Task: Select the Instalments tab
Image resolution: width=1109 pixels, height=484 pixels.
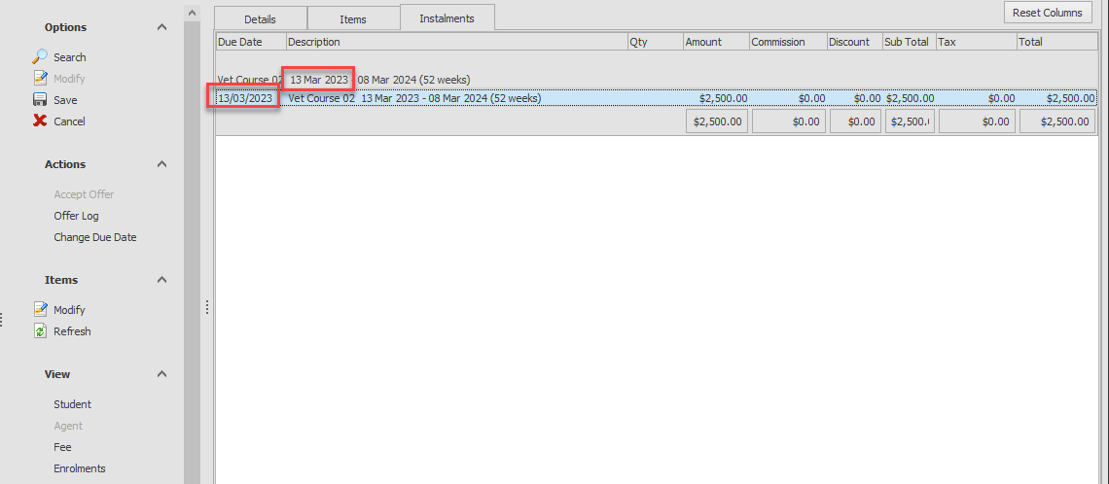Action: click(x=447, y=17)
